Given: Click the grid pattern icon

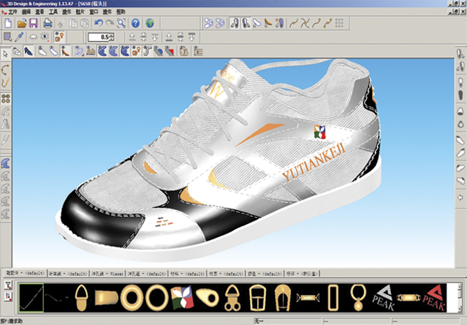Looking at the screenshot, I should [339, 23].
